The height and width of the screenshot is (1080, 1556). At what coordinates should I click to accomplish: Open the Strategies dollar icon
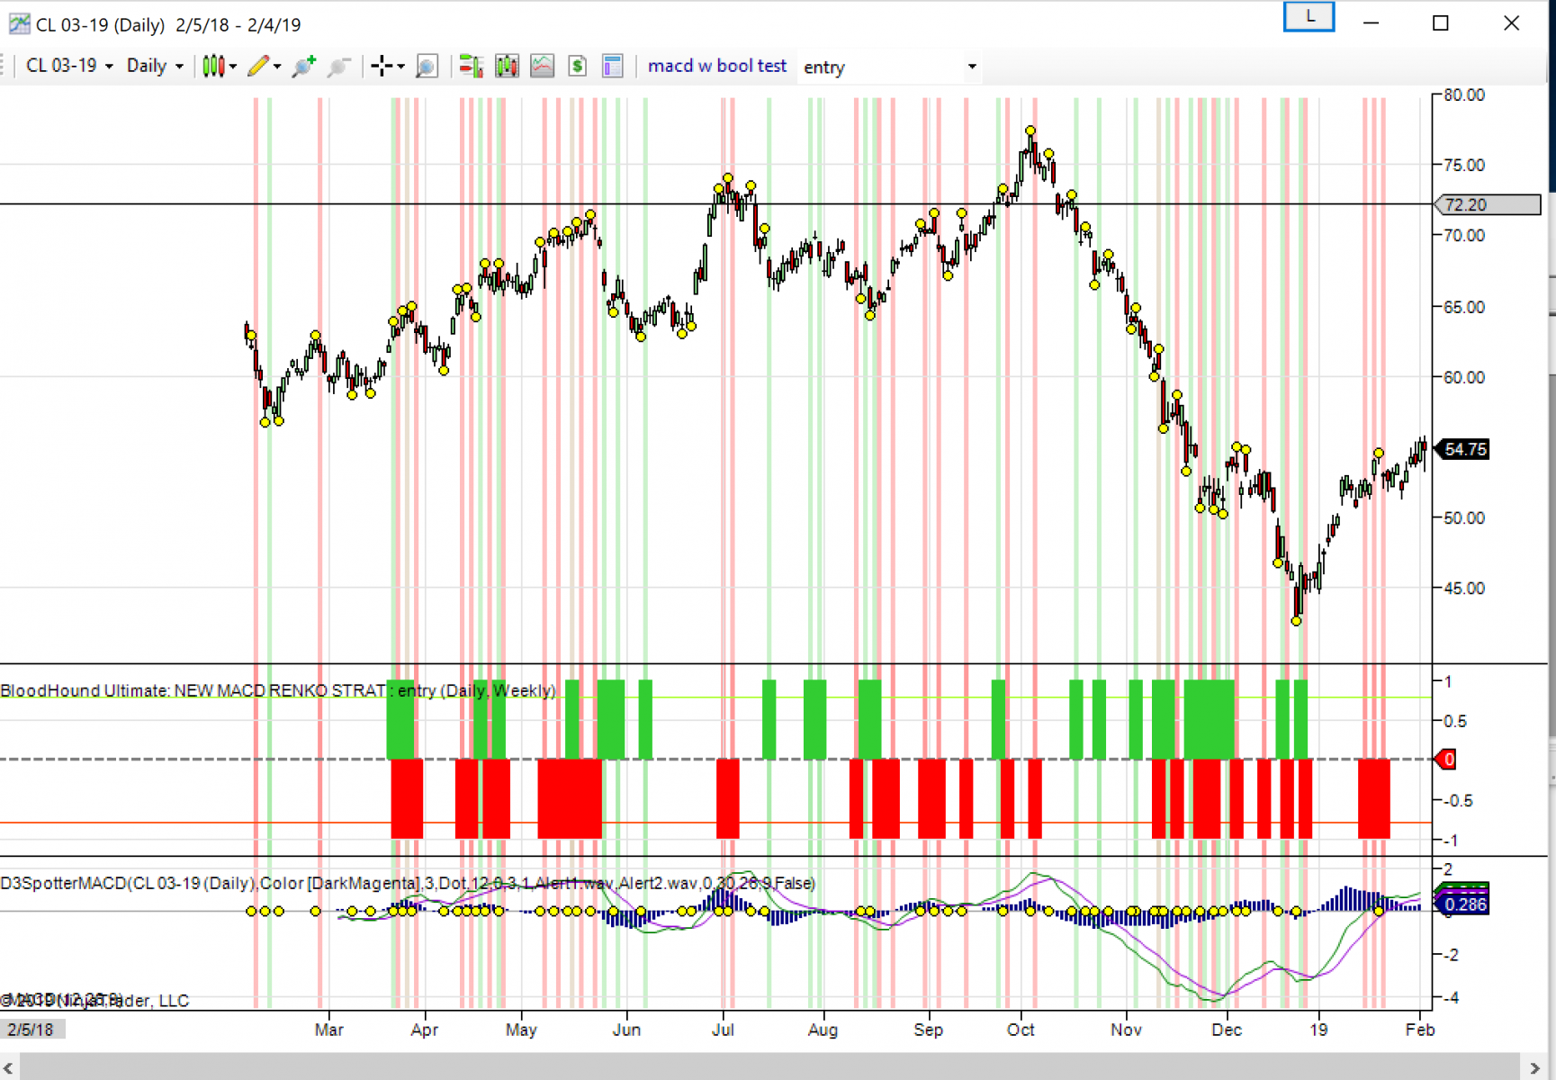[578, 66]
